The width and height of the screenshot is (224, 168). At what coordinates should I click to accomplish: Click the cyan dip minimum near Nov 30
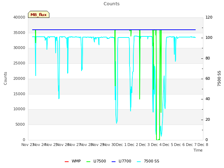[x=117, y=122]
